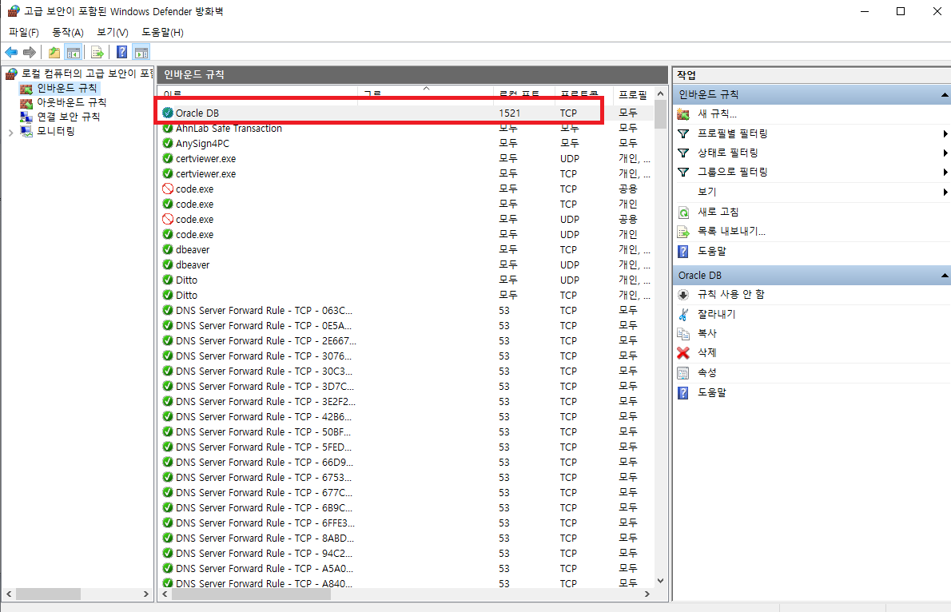This screenshot has height=612, width=951.
Task: Go back with the blue arrow toolbar button
Action: 11,52
